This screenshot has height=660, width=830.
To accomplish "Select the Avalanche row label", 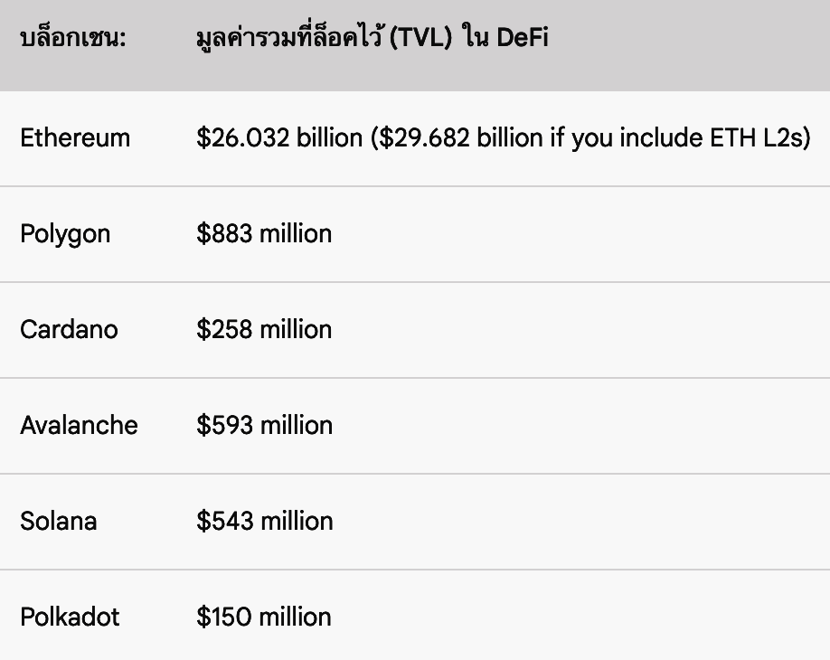I will coord(79,425).
